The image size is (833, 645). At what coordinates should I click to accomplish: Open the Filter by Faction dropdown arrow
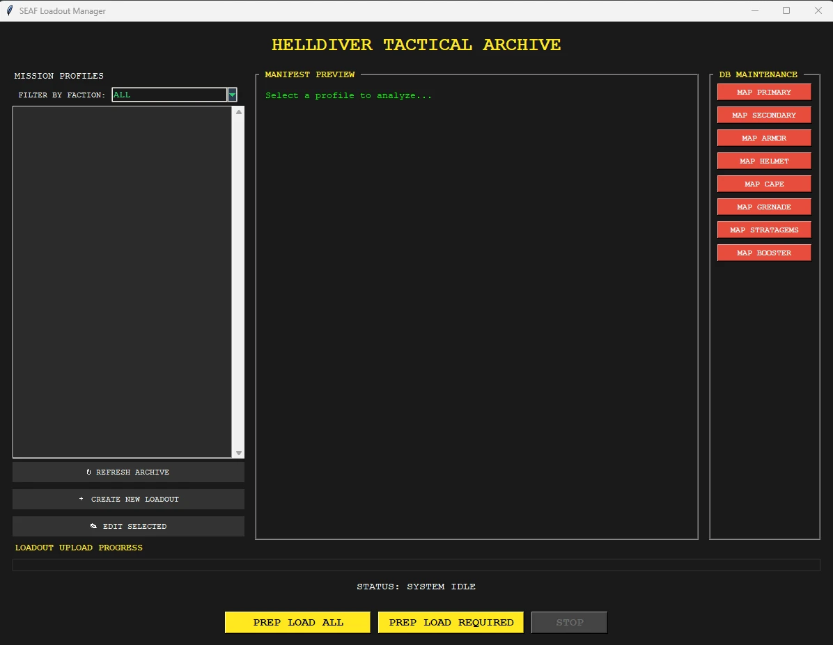(232, 95)
